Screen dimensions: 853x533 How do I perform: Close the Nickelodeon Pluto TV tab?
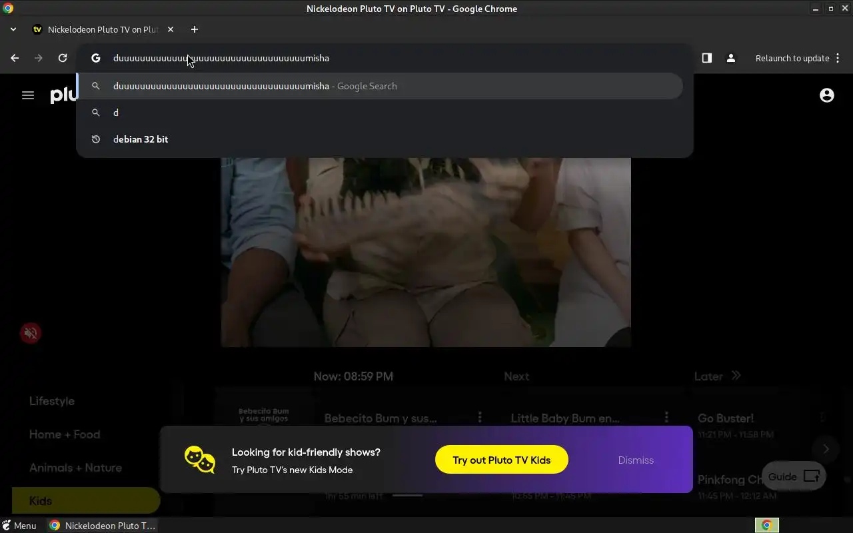point(171,29)
